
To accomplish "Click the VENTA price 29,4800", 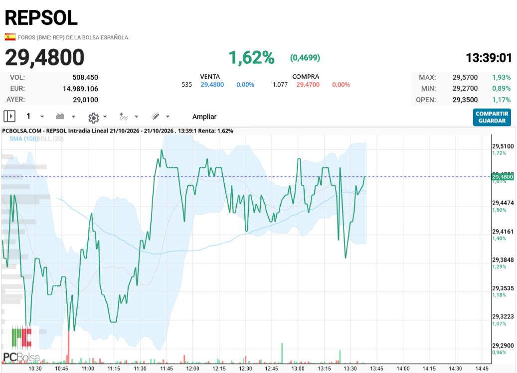I will coord(212,85).
